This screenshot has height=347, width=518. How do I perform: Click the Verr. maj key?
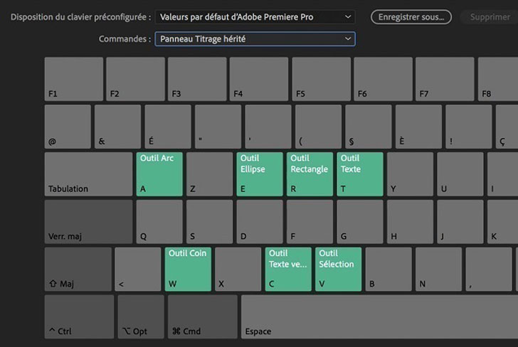click(x=88, y=222)
